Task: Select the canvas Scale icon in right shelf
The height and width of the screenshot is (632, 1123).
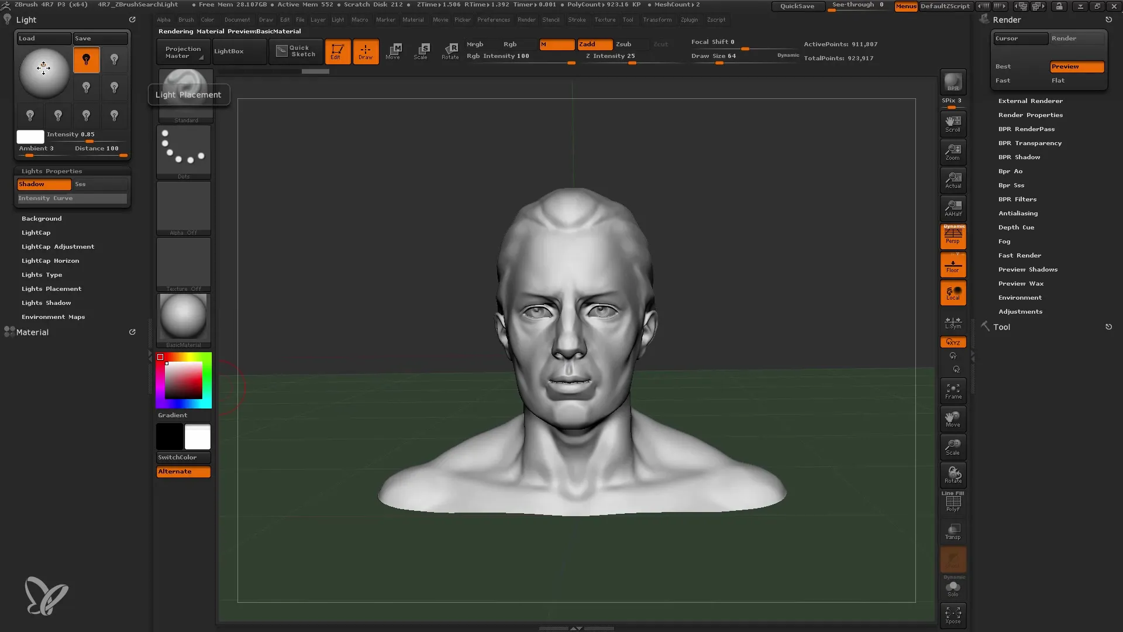Action: coord(953,447)
